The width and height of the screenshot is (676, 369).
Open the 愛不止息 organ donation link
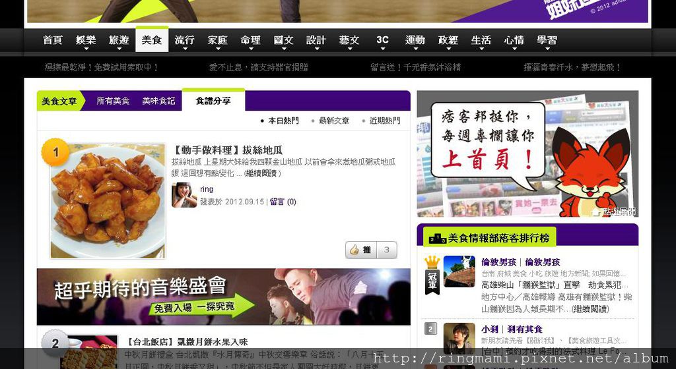click(259, 67)
